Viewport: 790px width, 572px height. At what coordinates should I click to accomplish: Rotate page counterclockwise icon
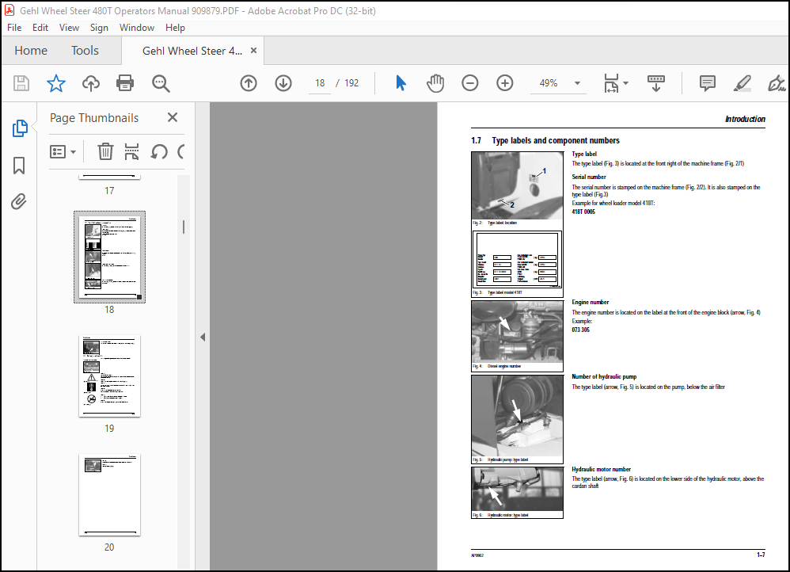(x=159, y=151)
